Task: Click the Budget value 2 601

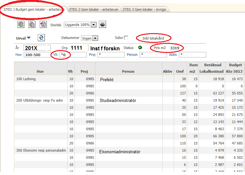Action: 238,165
